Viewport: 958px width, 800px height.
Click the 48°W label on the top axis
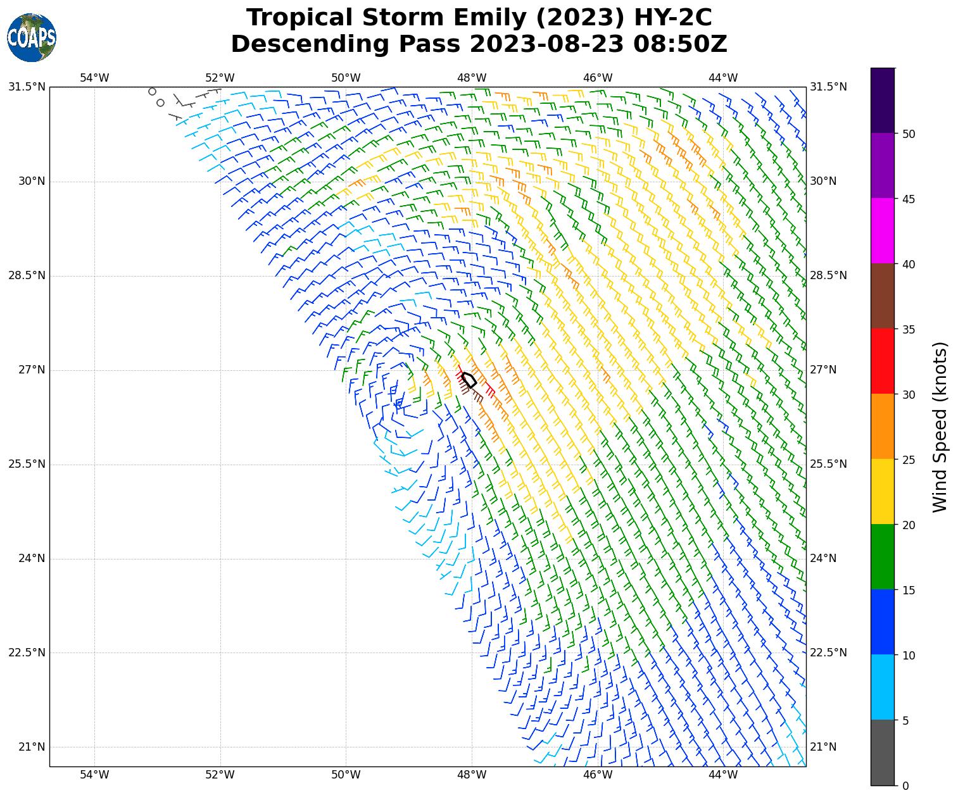tap(472, 78)
